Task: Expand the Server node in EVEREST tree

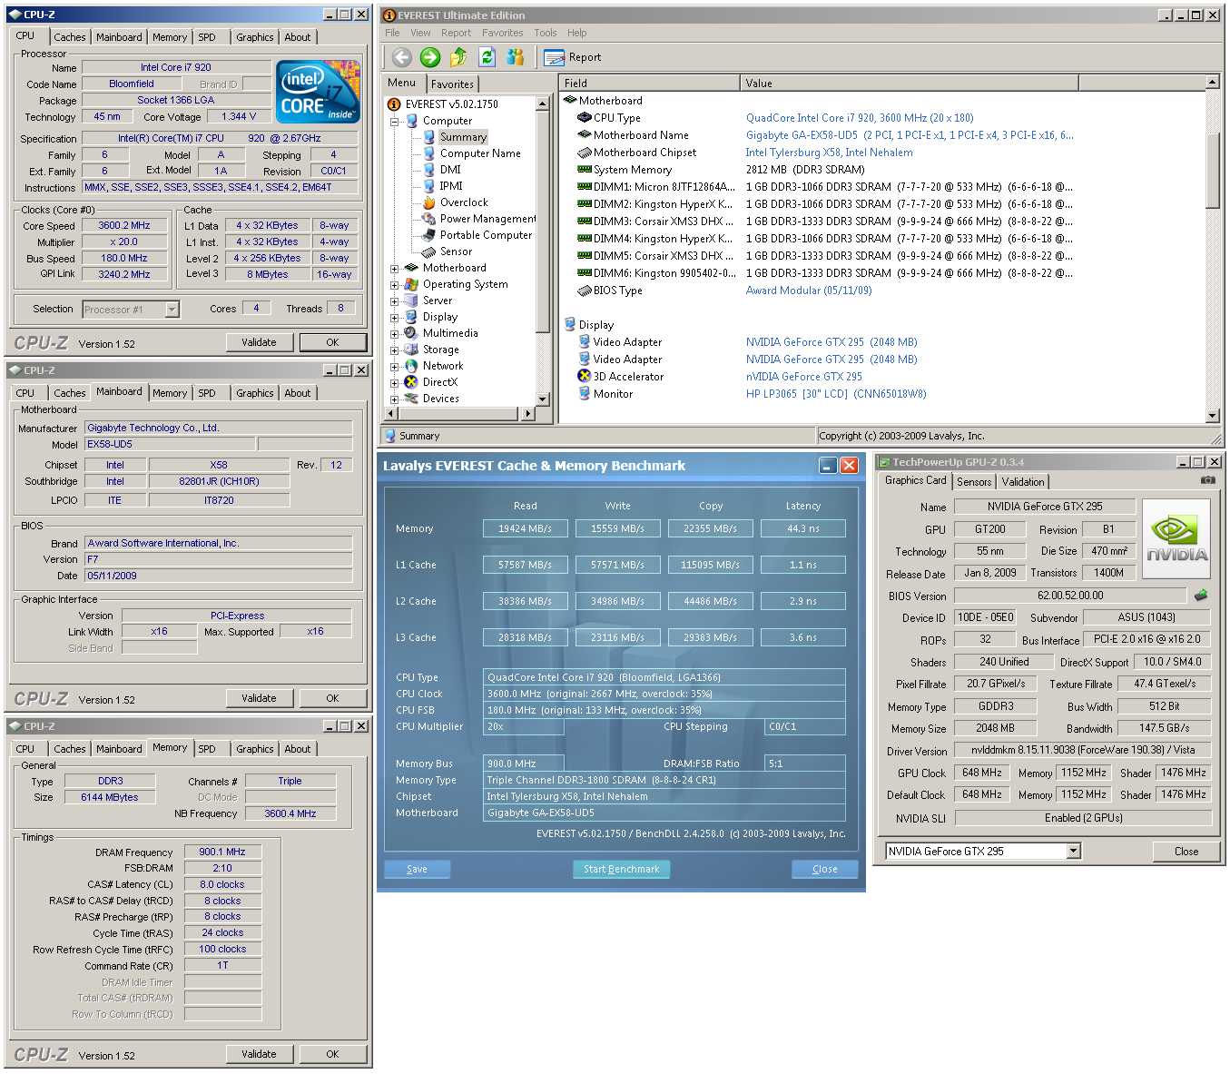Action: [395, 301]
